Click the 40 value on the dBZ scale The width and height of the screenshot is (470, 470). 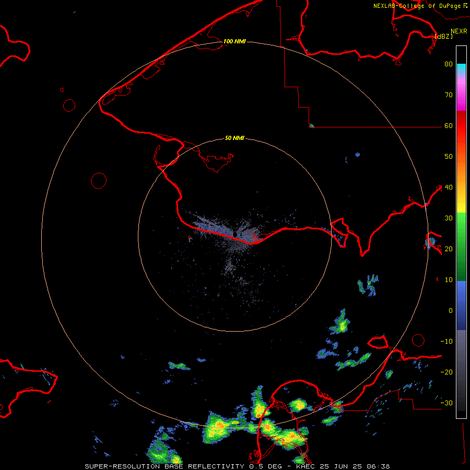pyautogui.click(x=449, y=187)
